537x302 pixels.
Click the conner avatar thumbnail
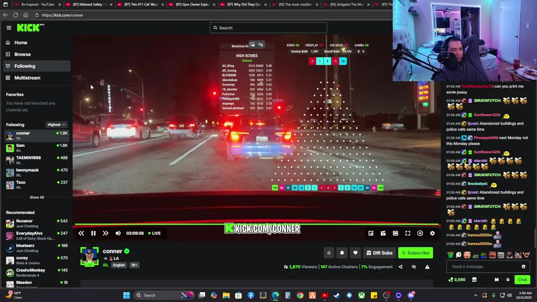[89, 256]
